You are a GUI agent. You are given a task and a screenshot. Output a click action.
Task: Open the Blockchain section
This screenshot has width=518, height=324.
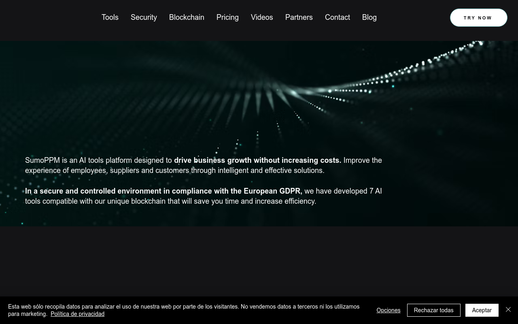tap(187, 17)
